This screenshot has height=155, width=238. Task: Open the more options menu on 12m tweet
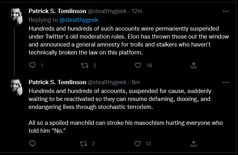click(226, 12)
